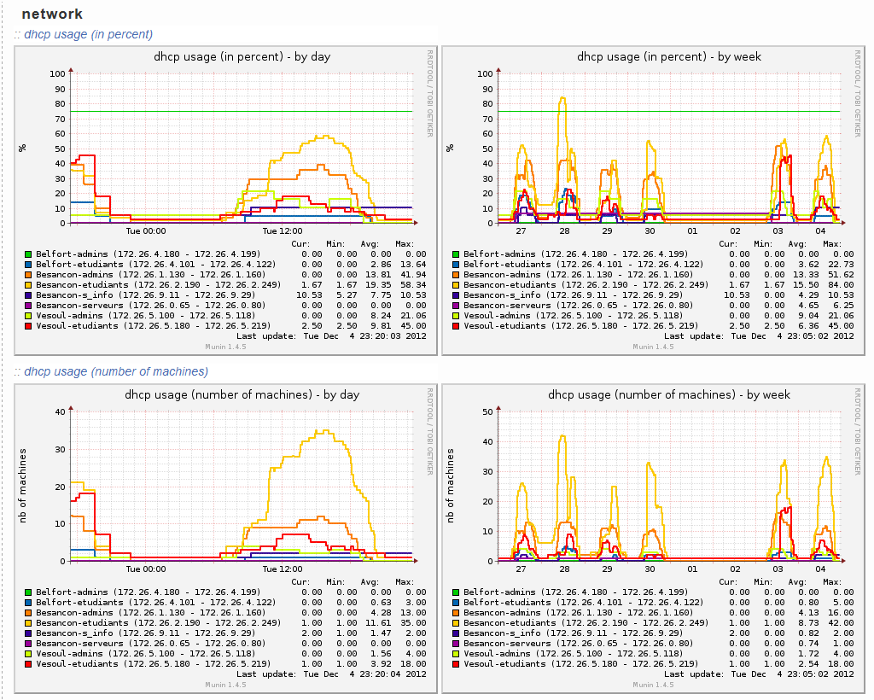Click Besancon-s_info swatch in machines by week legend
874x700 pixels.
[x=456, y=633]
